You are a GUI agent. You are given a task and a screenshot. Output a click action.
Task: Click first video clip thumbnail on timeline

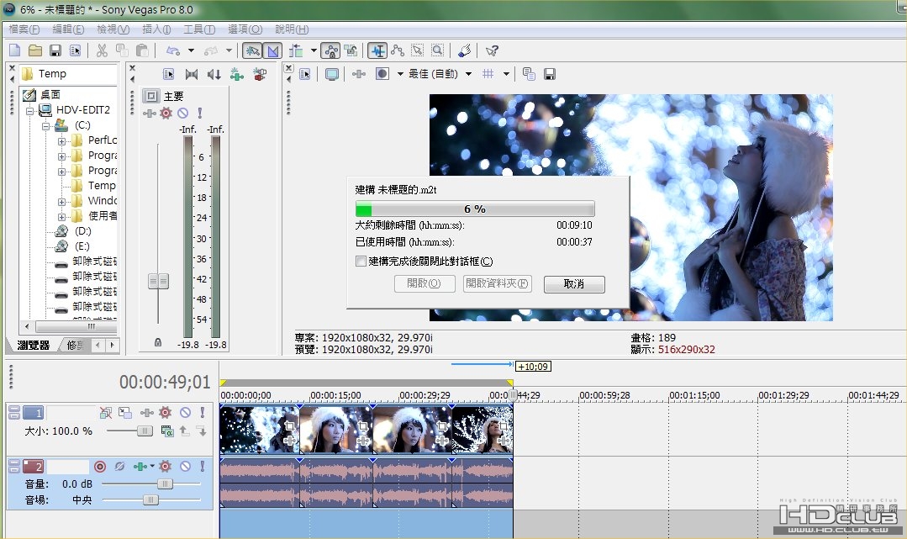260,429
